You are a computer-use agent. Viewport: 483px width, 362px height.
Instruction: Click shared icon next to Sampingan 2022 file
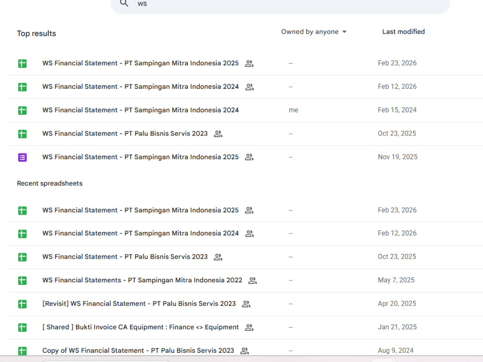252,280
